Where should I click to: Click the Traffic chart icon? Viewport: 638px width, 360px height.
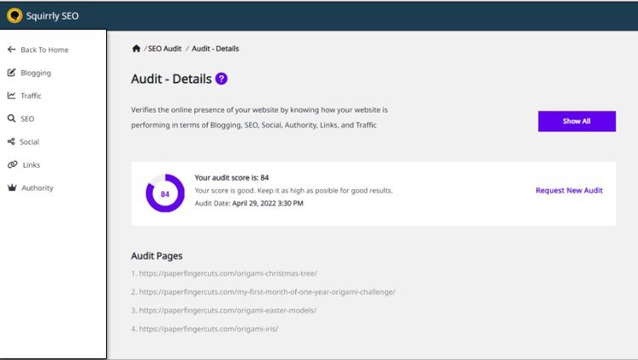(x=11, y=96)
